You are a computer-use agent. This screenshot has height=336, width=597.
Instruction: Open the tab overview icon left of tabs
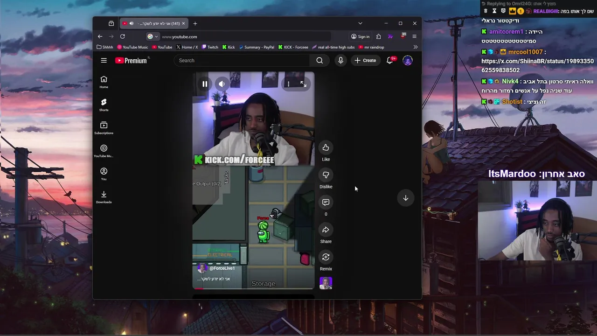[x=111, y=23]
